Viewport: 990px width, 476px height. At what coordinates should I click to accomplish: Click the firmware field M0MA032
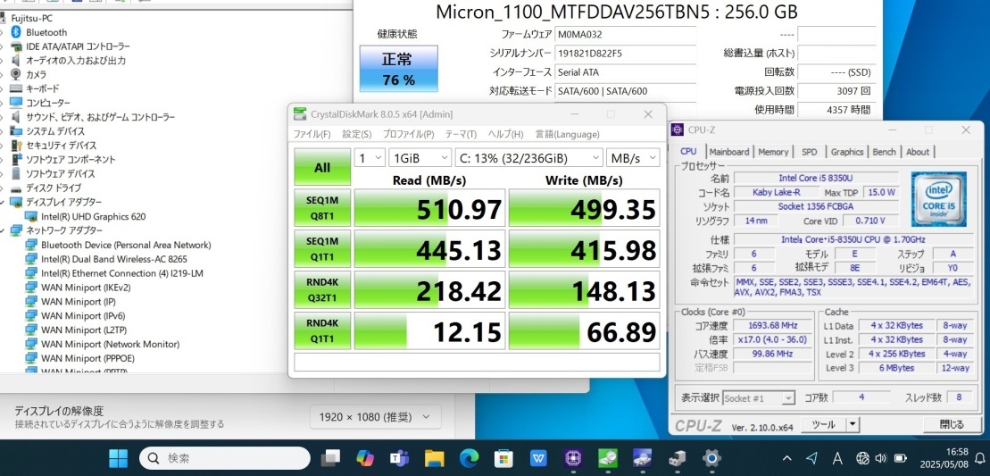(625, 35)
